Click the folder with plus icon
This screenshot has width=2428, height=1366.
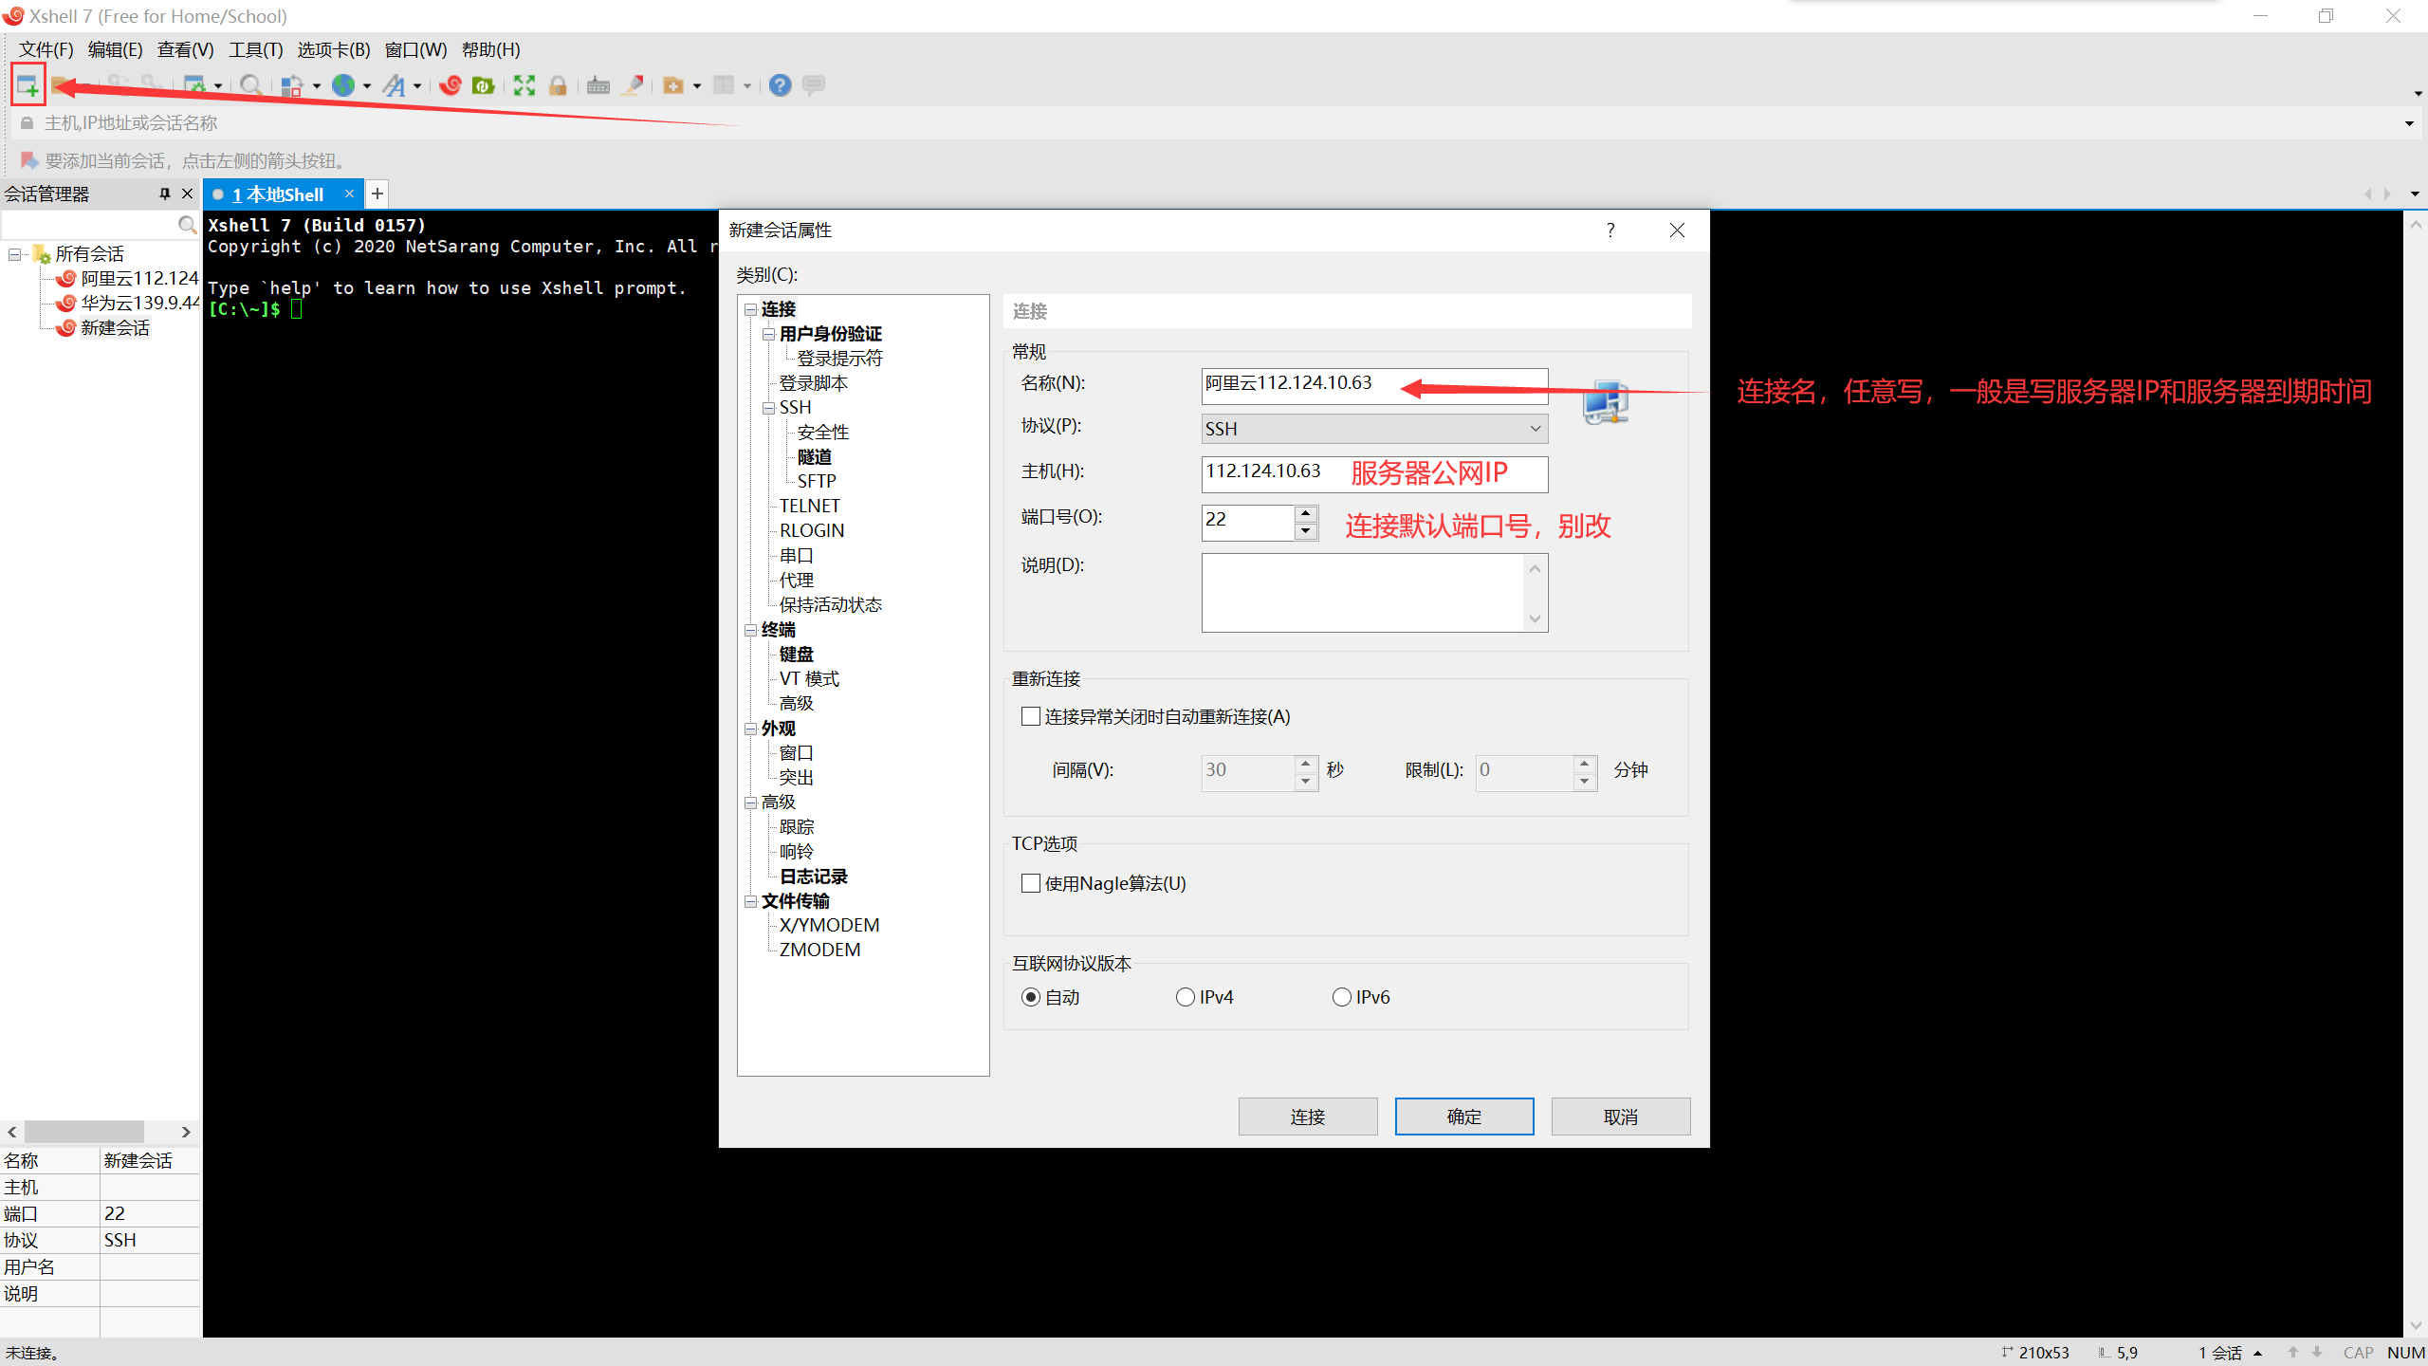pyautogui.click(x=673, y=85)
